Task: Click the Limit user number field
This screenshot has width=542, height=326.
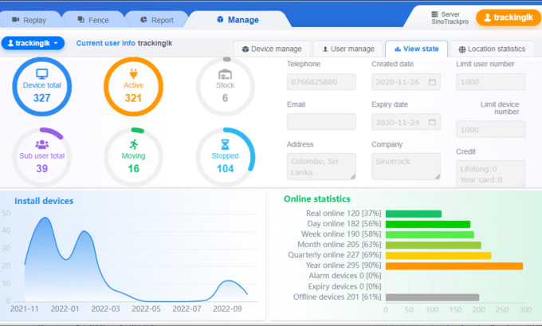Action: click(x=490, y=82)
